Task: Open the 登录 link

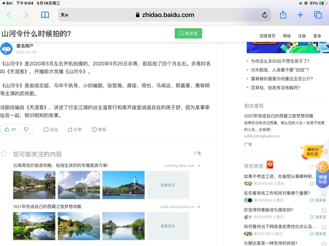Action: (317, 36)
